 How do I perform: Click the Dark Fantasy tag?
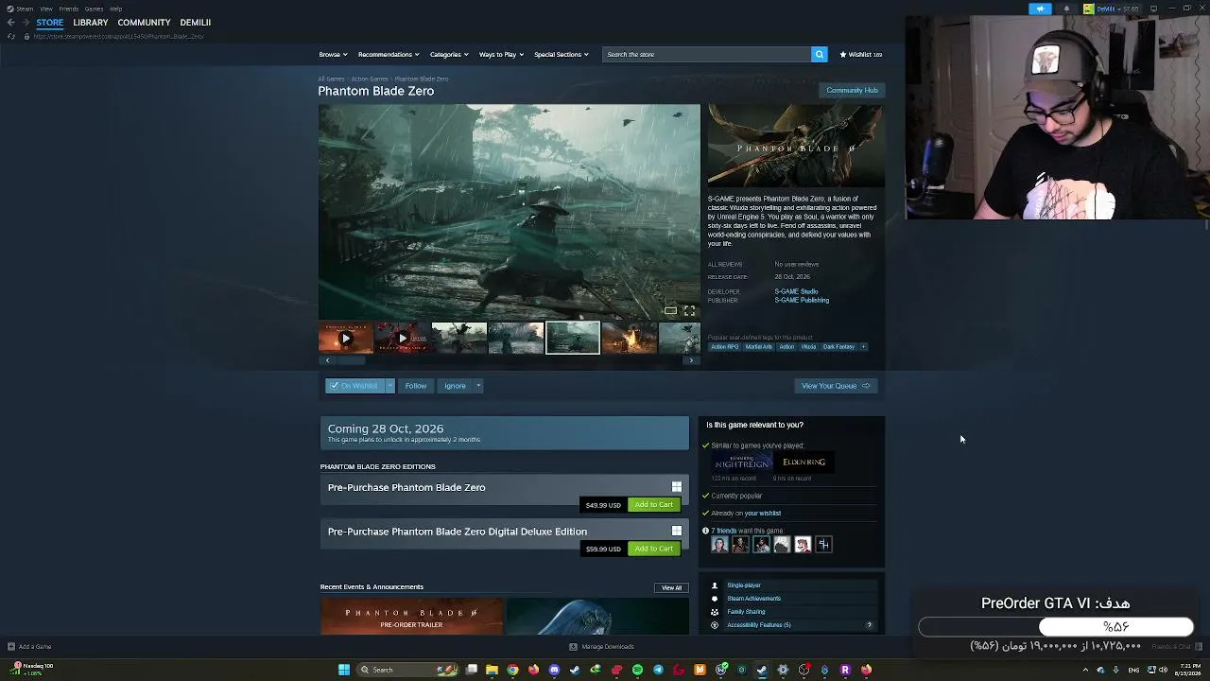point(838,347)
